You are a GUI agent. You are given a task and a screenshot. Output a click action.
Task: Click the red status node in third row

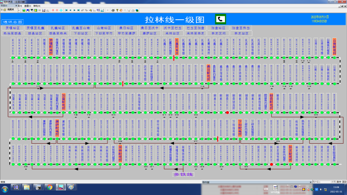(x=227, y=113)
